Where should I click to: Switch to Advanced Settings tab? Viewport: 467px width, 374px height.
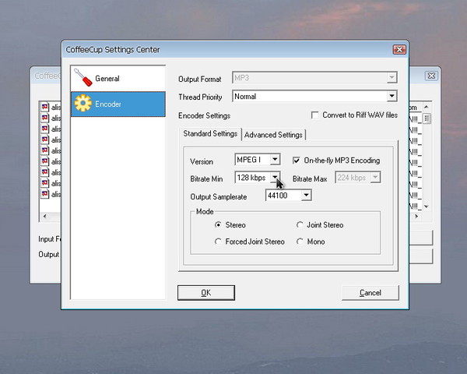pos(273,135)
